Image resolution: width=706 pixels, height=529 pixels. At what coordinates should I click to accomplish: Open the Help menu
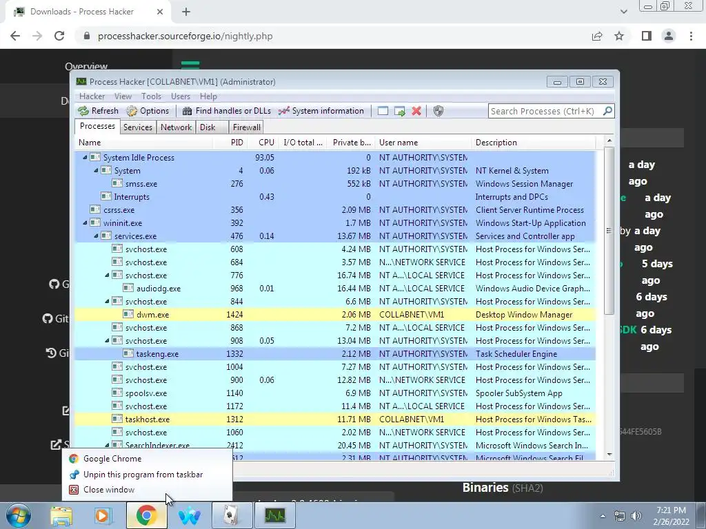point(208,96)
